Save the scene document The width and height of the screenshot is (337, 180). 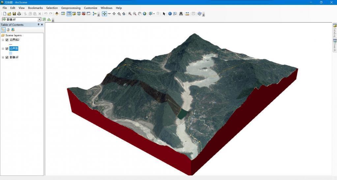pyautogui.click(x=14, y=14)
